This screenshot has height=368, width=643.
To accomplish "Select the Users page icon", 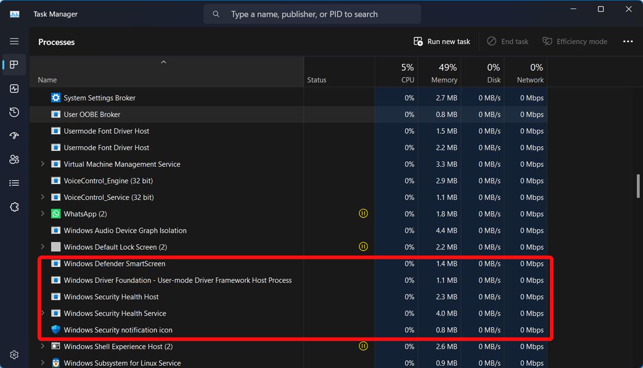I will click(x=14, y=159).
